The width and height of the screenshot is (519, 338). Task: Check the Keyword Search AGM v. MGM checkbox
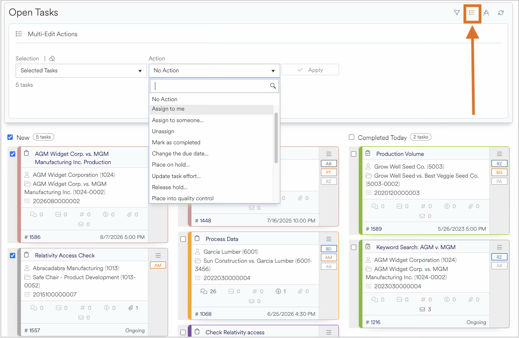pyautogui.click(x=354, y=248)
